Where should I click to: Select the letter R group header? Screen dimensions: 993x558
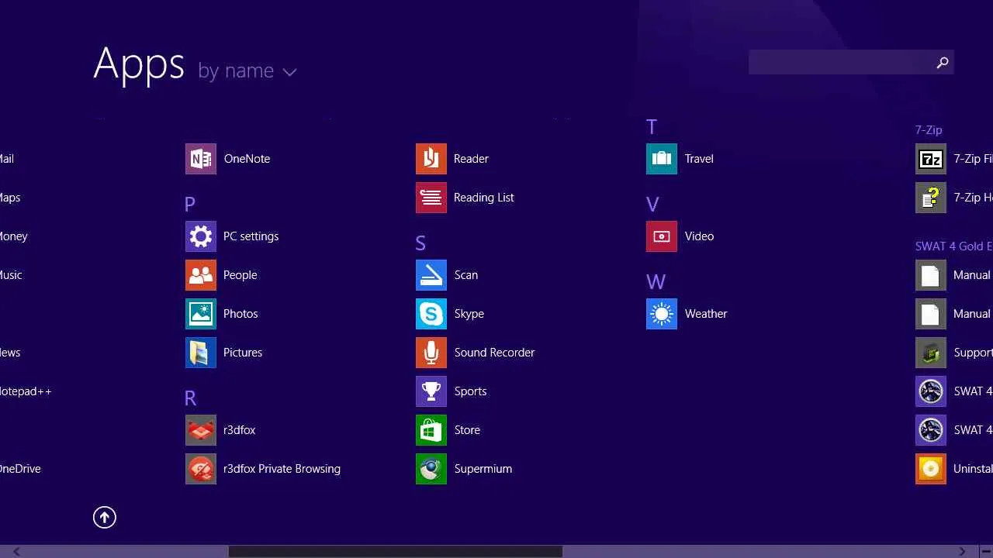190,398
